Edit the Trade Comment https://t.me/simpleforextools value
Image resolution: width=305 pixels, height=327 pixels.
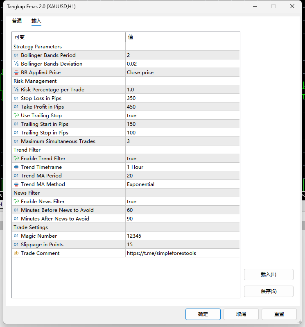pyautogui.click(x=183, y=253)
